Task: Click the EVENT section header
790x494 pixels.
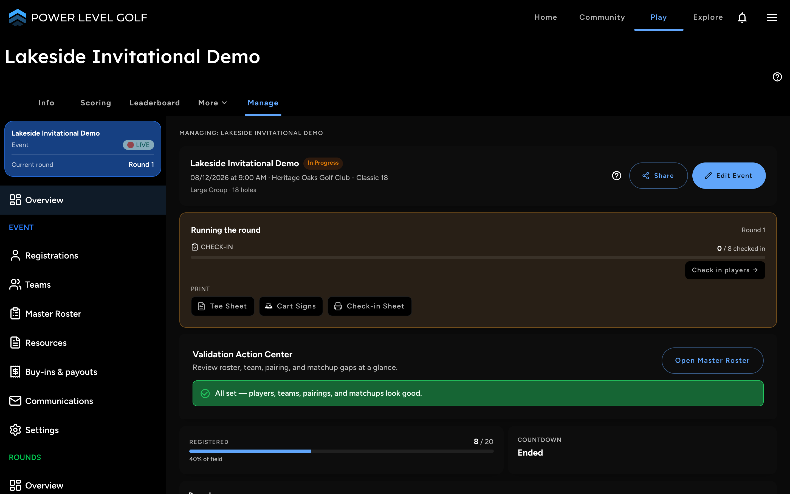Action: click(x=21, y=228)
